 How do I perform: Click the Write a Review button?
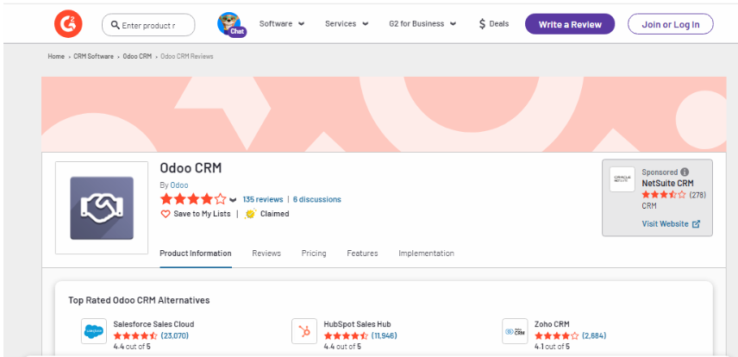pyautogui.click(x=570, y=24)
